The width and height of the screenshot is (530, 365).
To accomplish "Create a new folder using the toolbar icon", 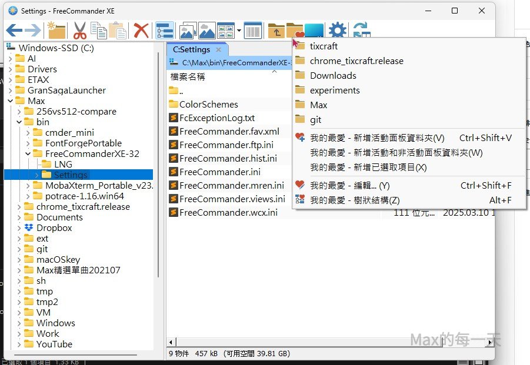I will (x=56, y=31).
